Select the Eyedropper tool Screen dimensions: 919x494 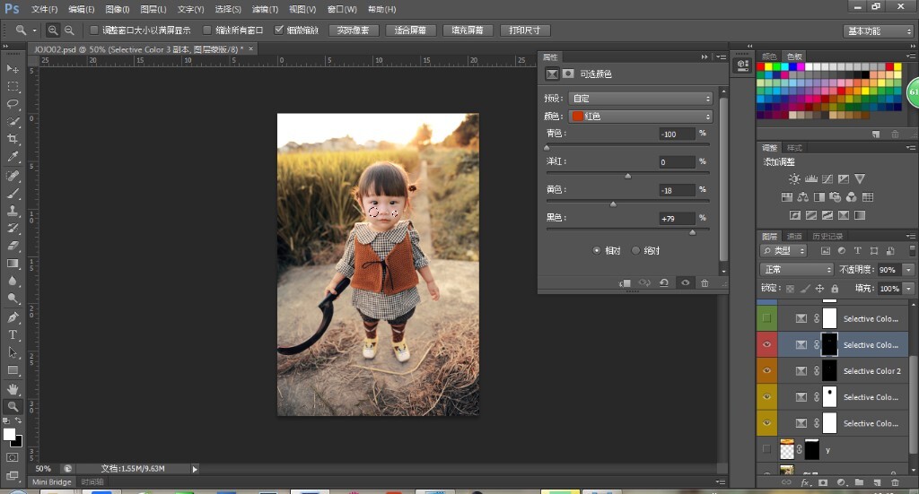pyautogui.click(x=13, y=157)
